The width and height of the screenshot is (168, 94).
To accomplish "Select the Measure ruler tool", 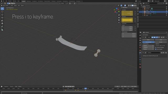I will tap(2, 30).
